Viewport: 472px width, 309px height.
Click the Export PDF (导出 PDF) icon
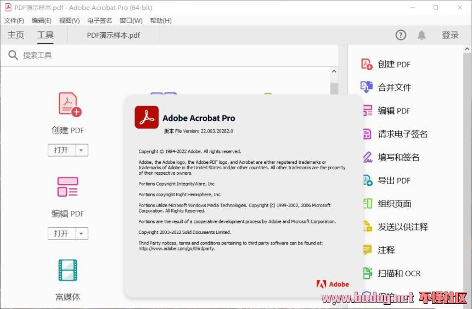coord(367,180)
